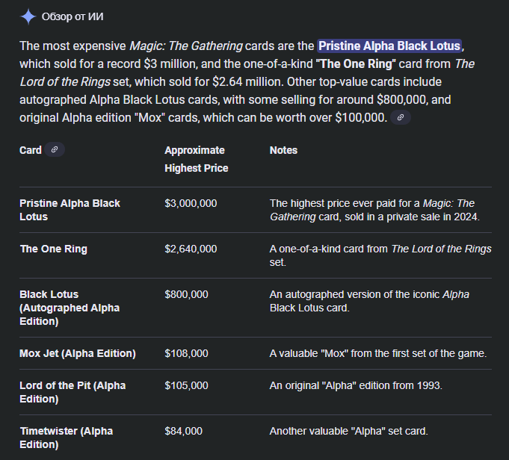Click the $2,640,000 price cell
This screenshot has height=460, width=509.
tap(191, 249)
